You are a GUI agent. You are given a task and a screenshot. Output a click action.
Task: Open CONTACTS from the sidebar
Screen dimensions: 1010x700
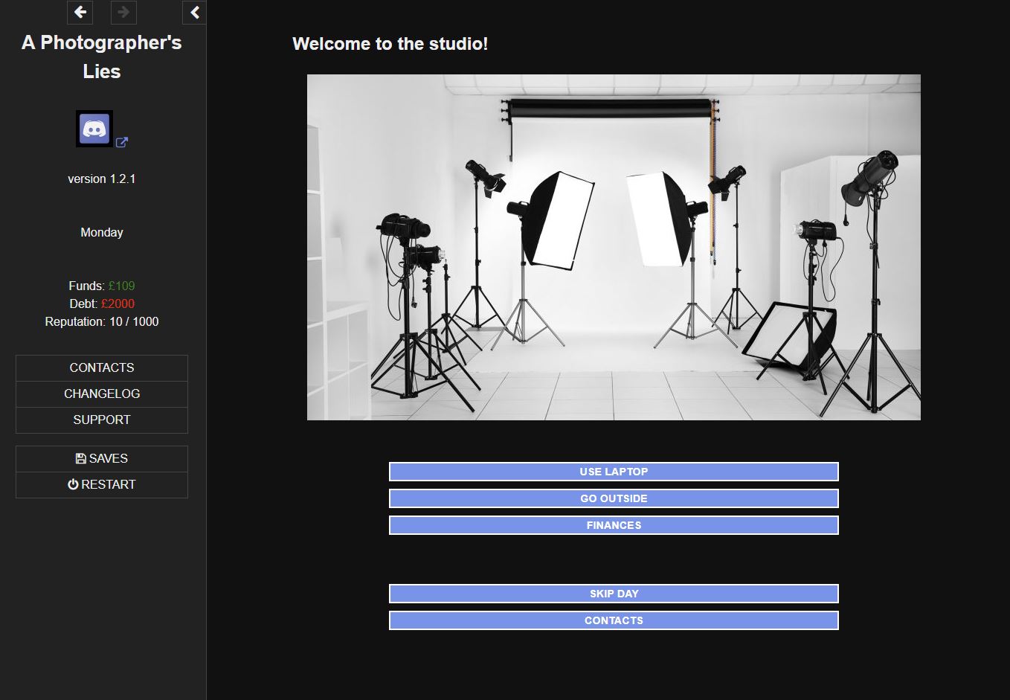[x=101, y=367]
